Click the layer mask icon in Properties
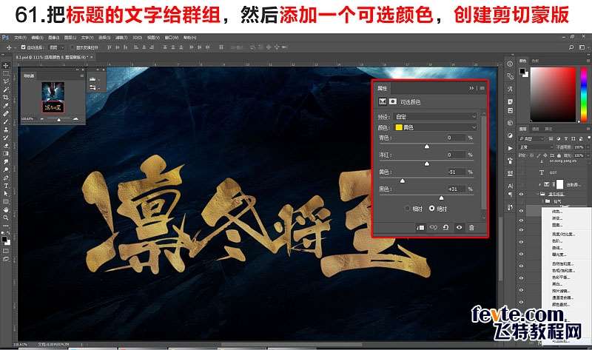Image resolution: width=592 pixels, height=350 pixels. coord(393,101)
